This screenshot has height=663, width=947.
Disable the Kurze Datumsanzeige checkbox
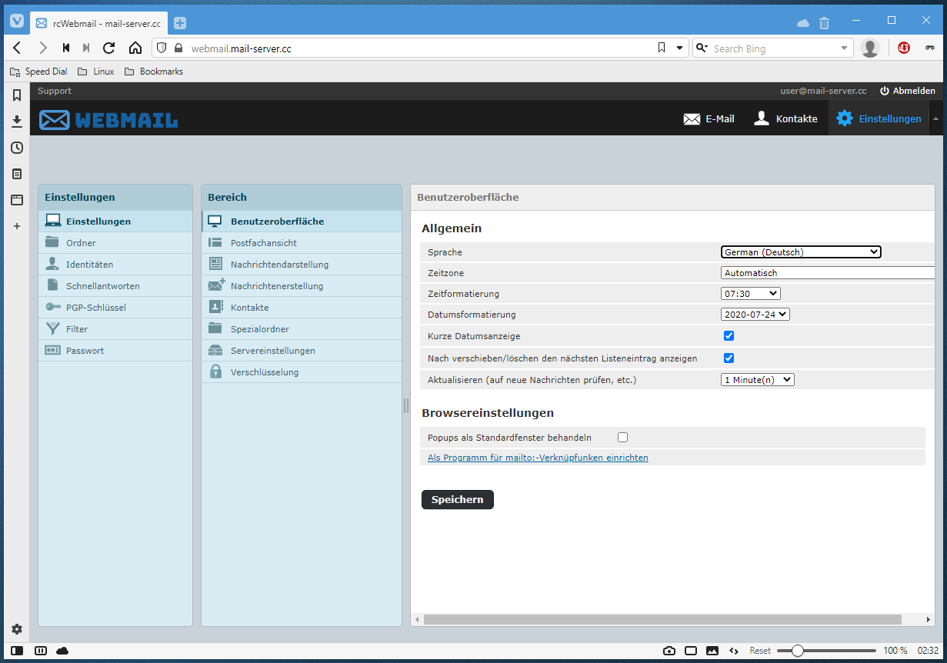coord(729,336)
